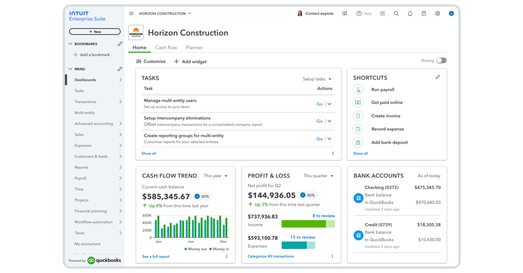Screen dimensions: 523x273
Task: Click the Record expense shortcut icon
Action: point(358,129)
